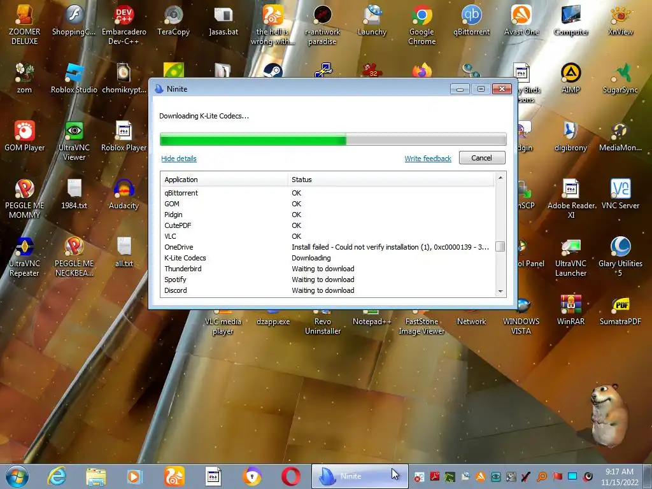Select the Pidgin row in the list
Screen dimensions: 652x489
[x=328, y=215]
